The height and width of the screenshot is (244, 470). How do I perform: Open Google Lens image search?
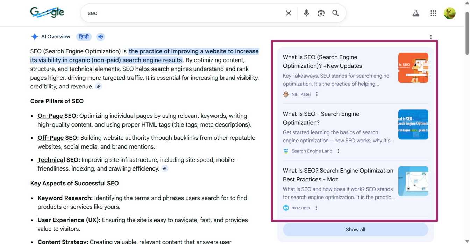click(321, 13)
